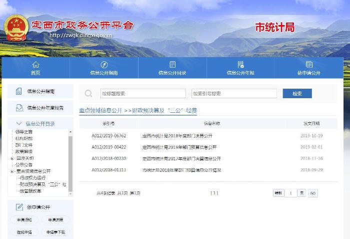Click index number A012/2019-00422
Screen dimensions: 350x239
coord(109,147)
